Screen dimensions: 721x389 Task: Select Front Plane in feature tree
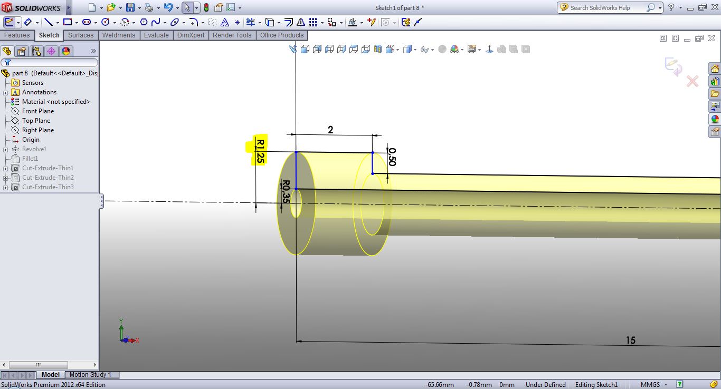click(x=37, y=111)
